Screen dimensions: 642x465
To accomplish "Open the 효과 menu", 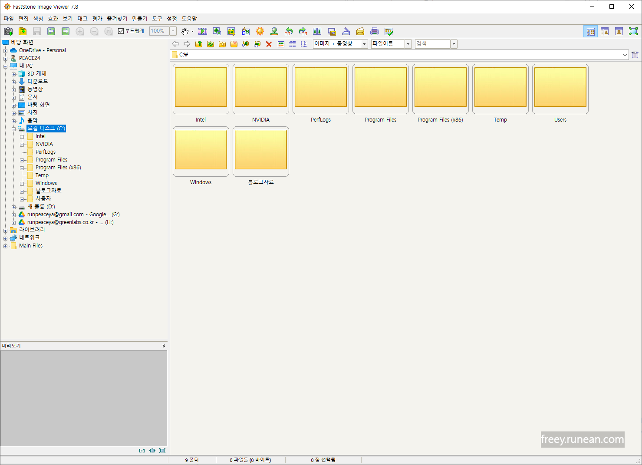I will [x=53, y=19].
